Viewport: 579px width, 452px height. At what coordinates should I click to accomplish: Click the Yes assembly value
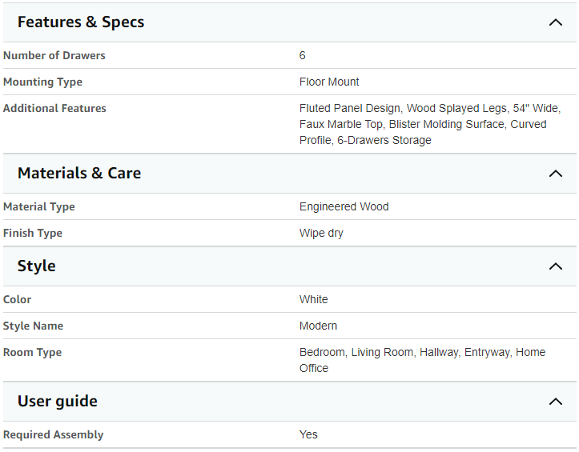308,434
